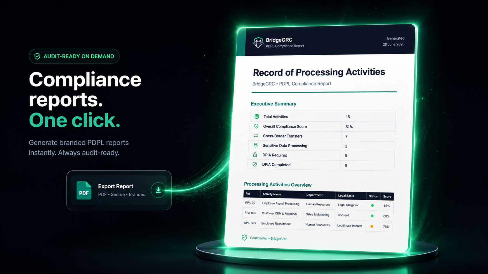Click the Total Activities chart icon
Image resolution: width=488 pixels, height=274 pixels.
[257, 116]
